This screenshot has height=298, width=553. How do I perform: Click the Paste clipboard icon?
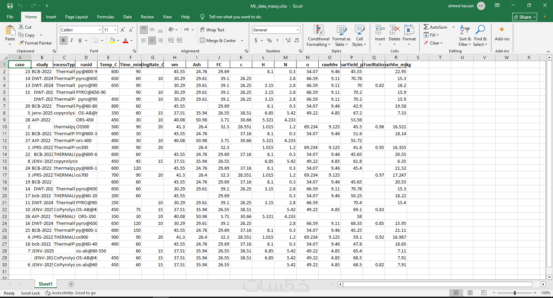(x=10, y=30)
